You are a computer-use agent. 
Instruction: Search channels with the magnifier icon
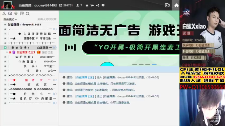point(28,13)
